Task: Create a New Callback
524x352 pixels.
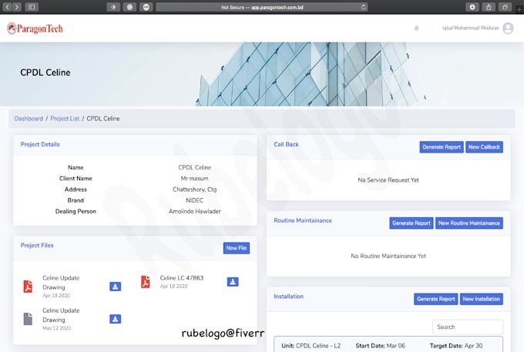Action: 484,147
